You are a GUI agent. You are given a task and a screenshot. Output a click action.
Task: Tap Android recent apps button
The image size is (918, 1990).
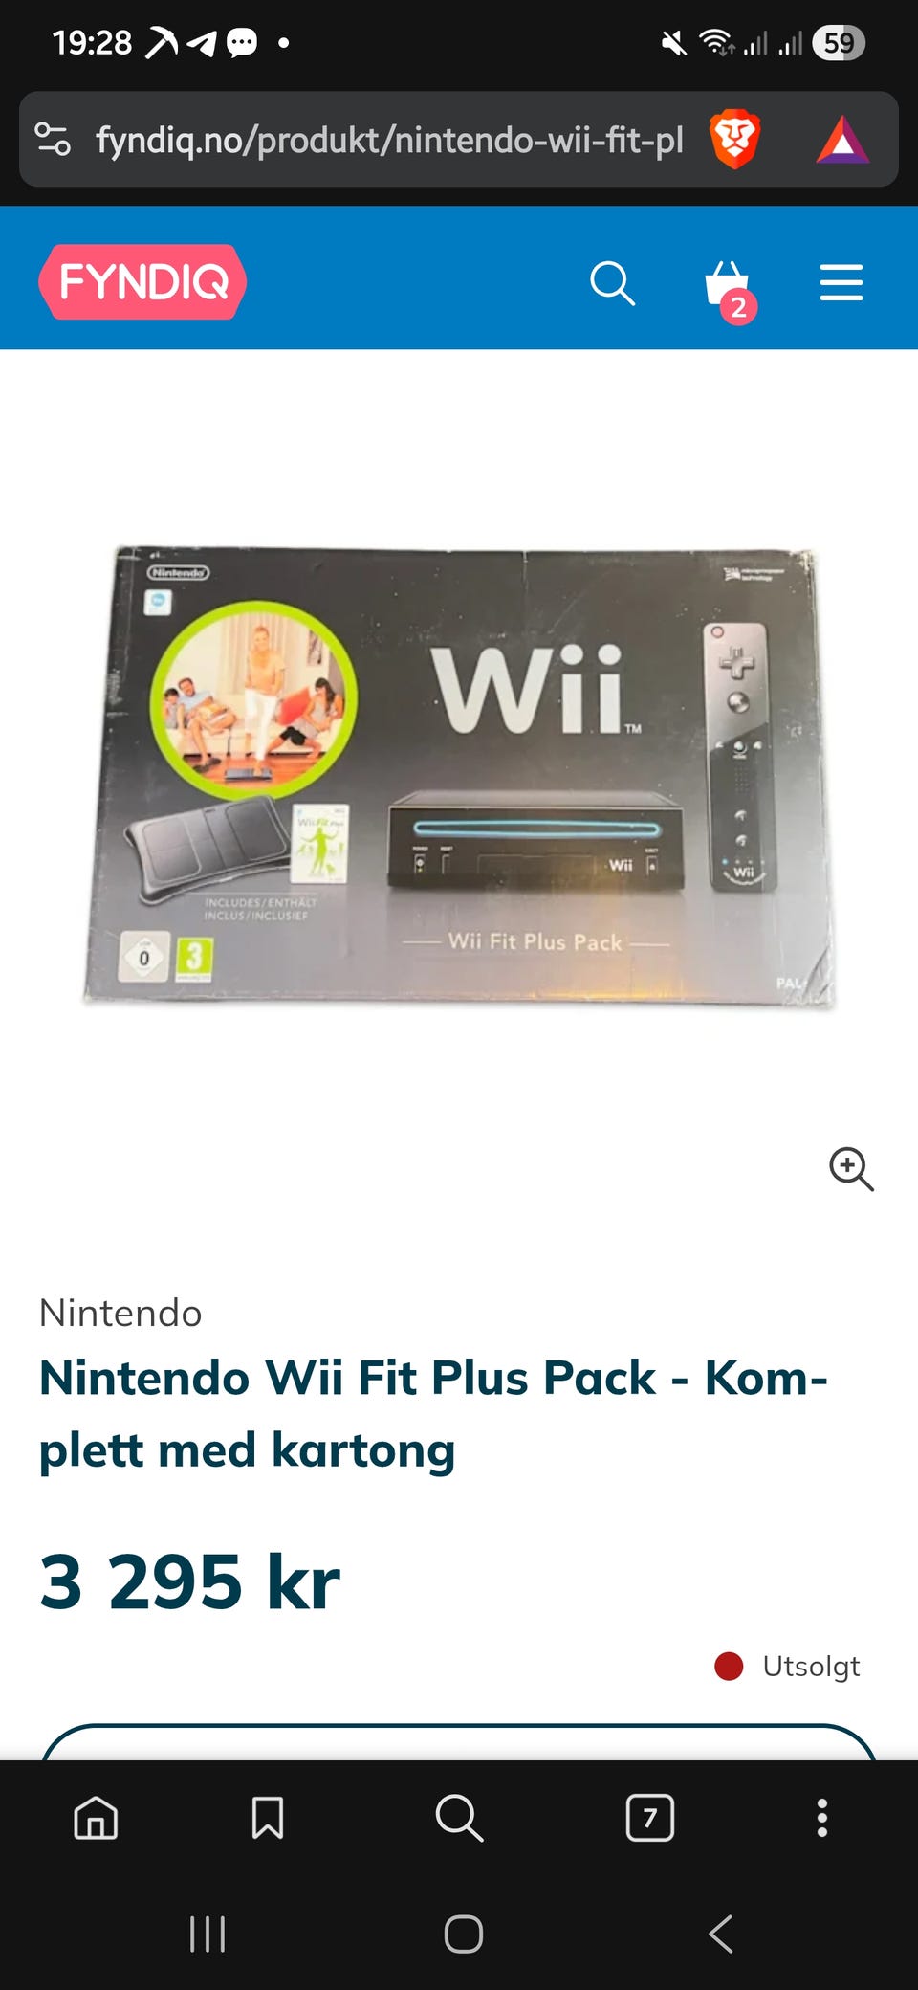[208, 1934]
